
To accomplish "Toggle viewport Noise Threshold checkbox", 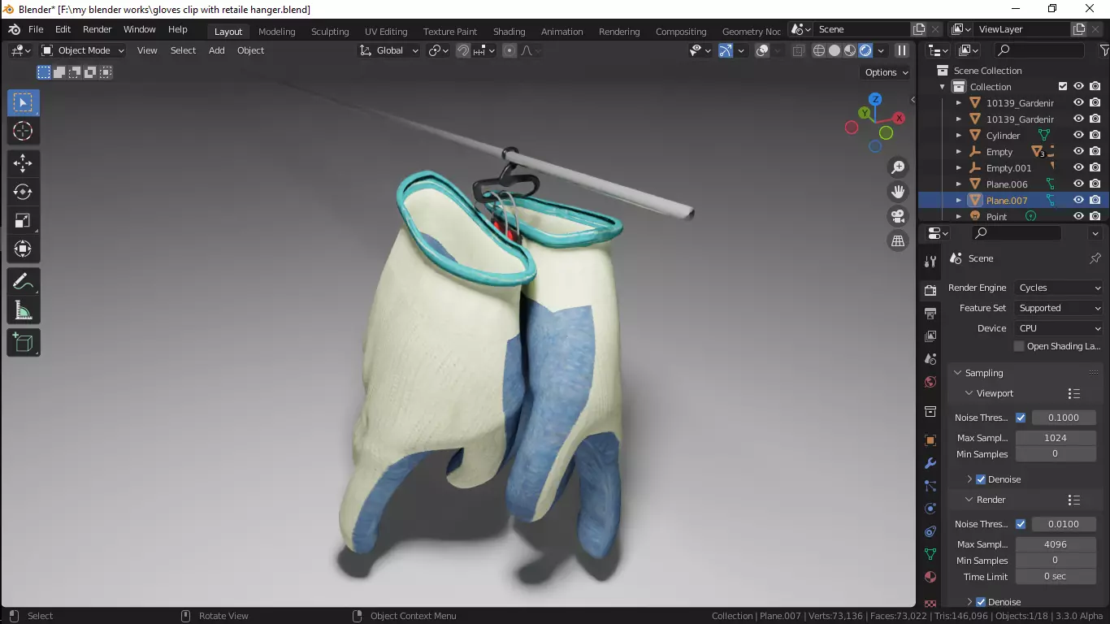I will pos(1021,418).
